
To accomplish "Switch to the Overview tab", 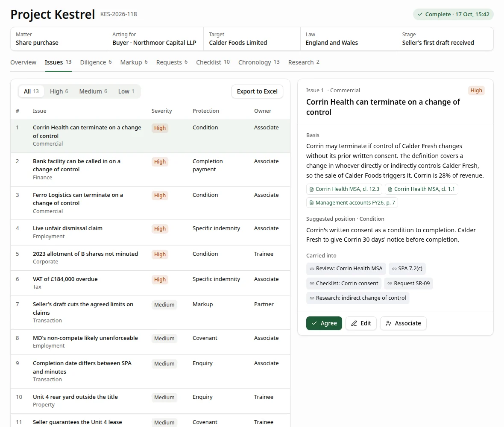I will (x=23, y=62).
